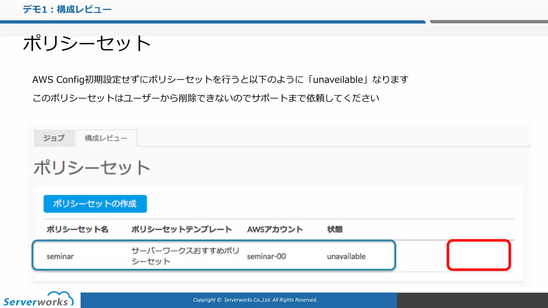This screenshot has width=548, height=308.
Task: Click the unavailable status cell
Action: [346, 256]
